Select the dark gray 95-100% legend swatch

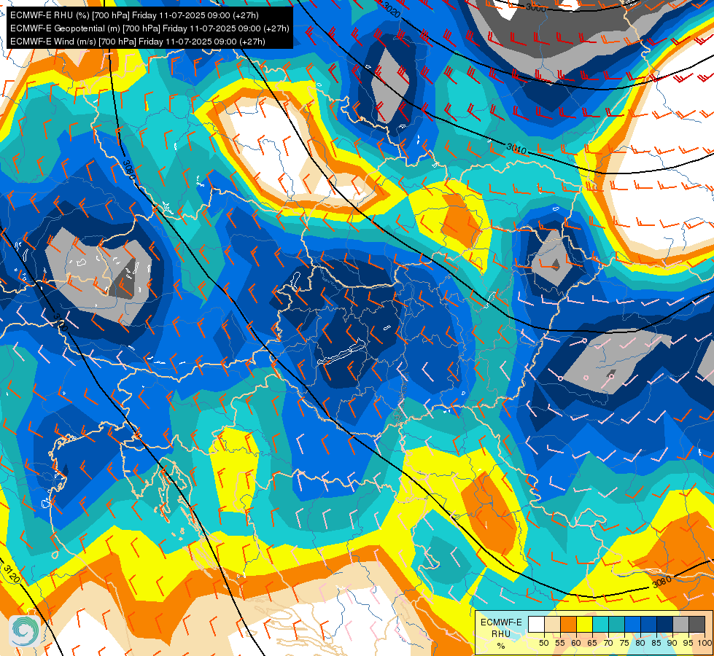tap(696, 624)
